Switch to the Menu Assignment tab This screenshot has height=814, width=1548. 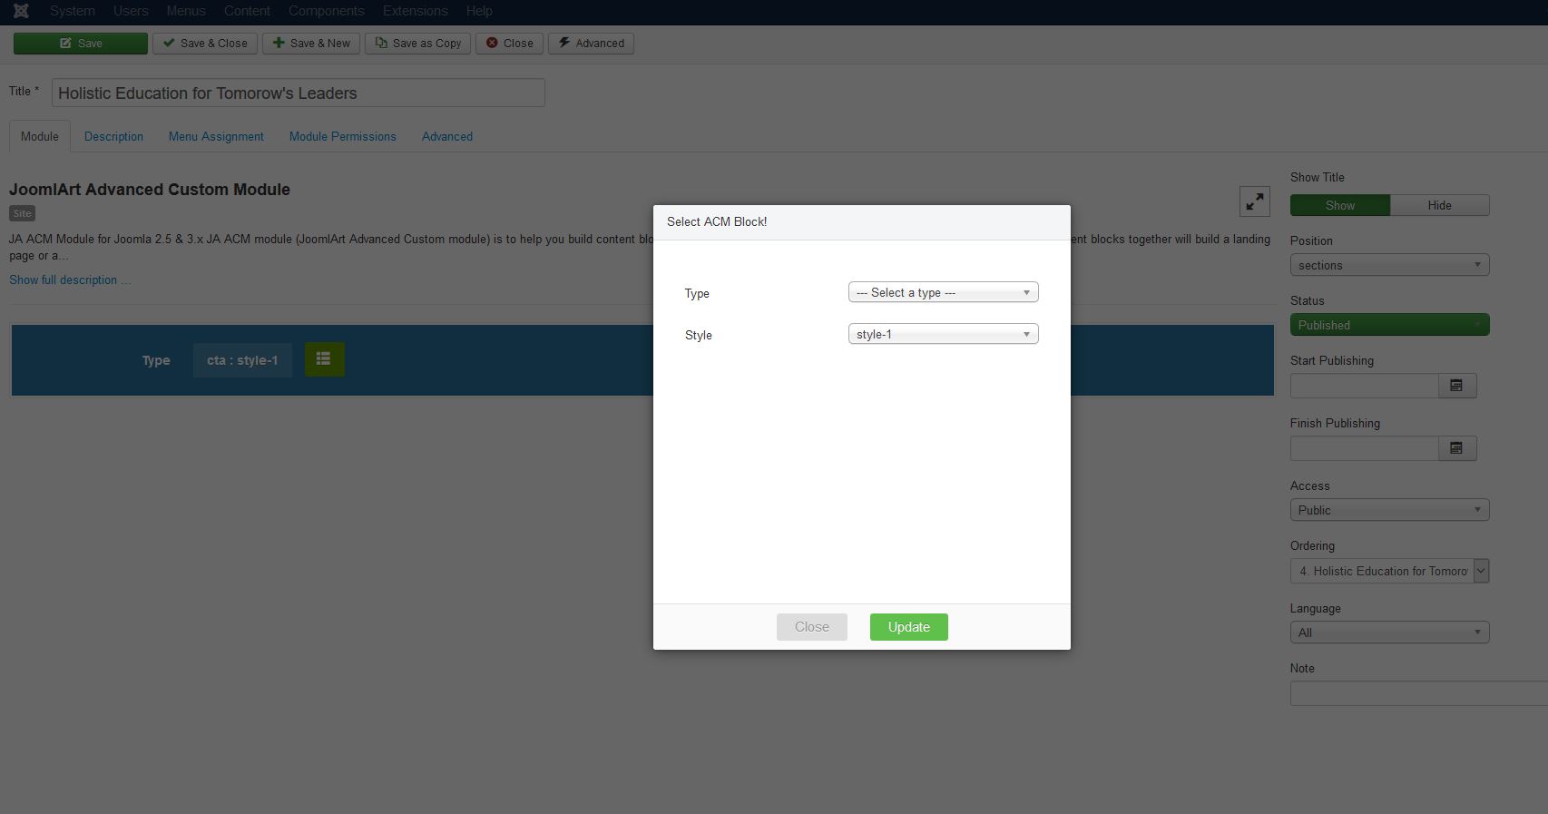216,136
